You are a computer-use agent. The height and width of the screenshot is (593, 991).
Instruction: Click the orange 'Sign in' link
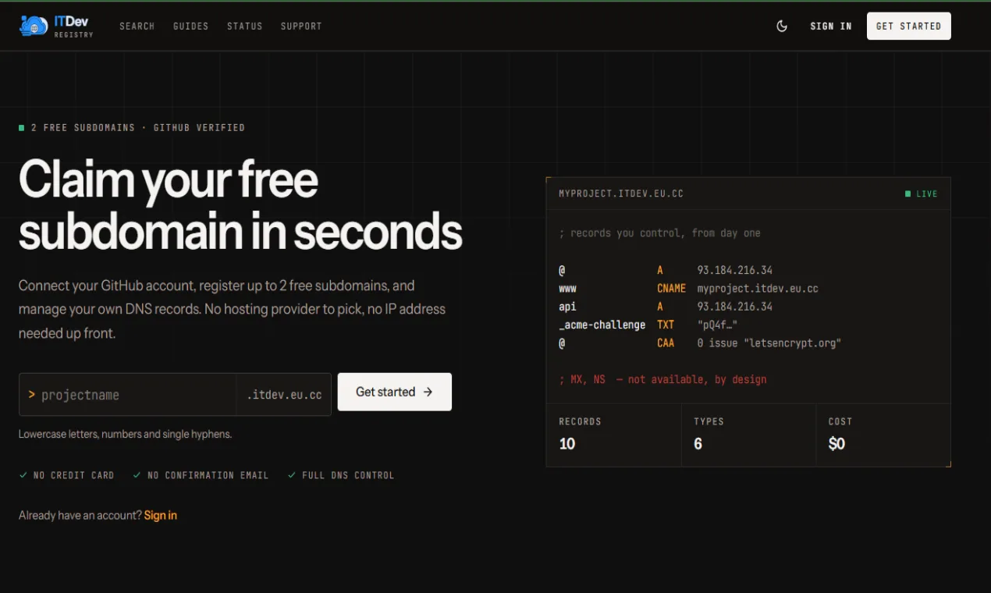pyautogui.click(x=161, y=515)
